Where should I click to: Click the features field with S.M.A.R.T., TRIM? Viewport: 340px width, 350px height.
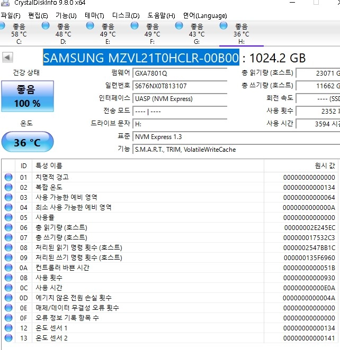tap(237, 149)
